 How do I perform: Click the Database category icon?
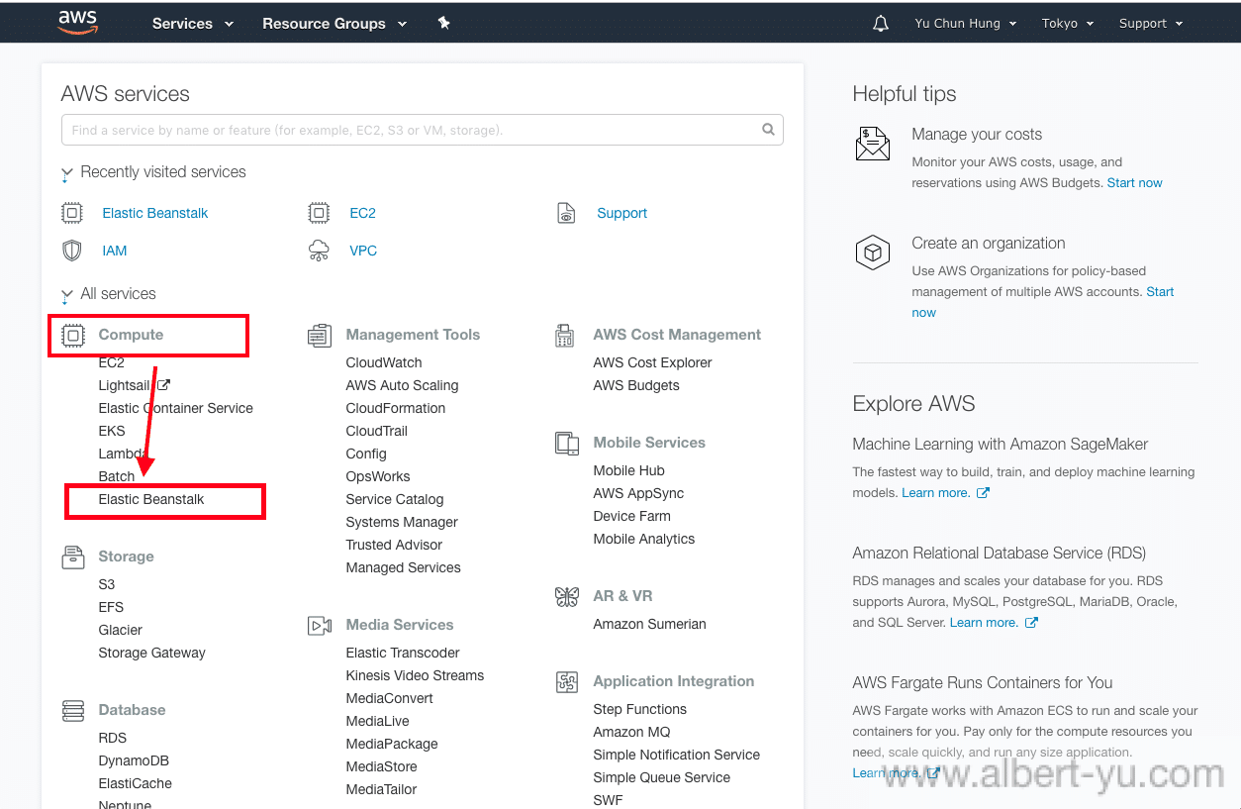pos(72,710)
